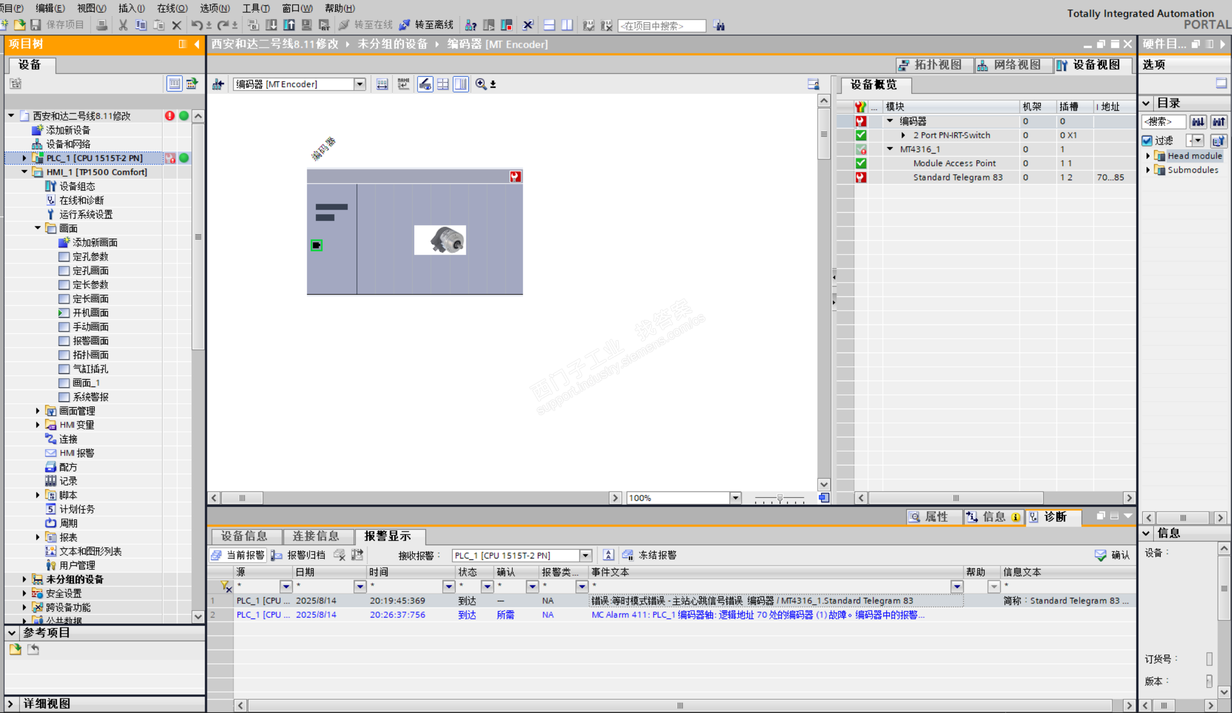Select the Standard Telegram 83 module row
The image size is (1232, 713).
[x=957, y=177]
